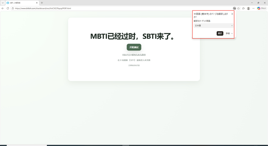Refresh the current page
Screen dimensions: 268x146
[8, 8]
